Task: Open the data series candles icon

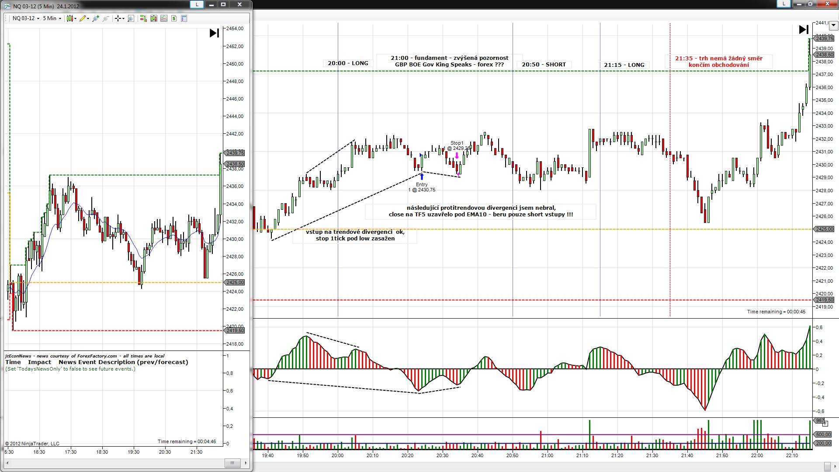Action: pos(153,18)
